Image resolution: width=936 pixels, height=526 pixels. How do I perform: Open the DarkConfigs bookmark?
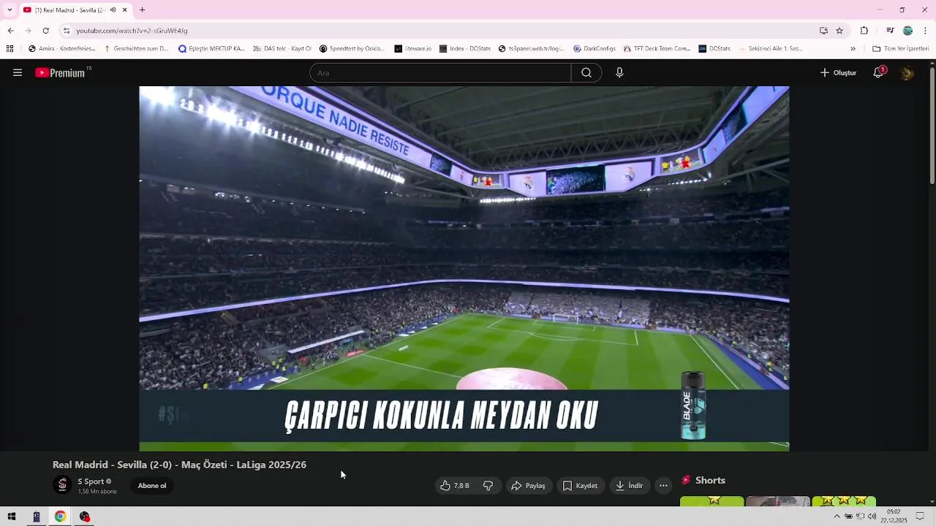click(x=595, y=49)
